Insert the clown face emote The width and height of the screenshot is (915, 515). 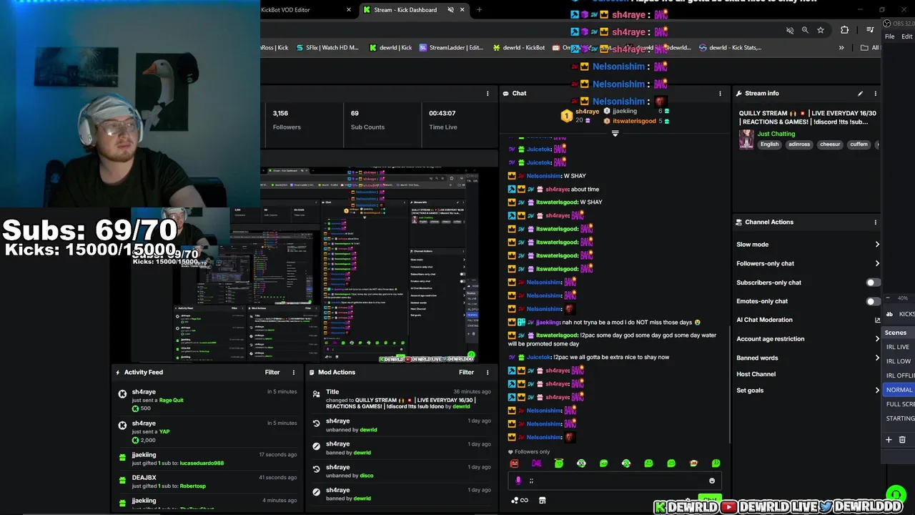pos(581,463)
